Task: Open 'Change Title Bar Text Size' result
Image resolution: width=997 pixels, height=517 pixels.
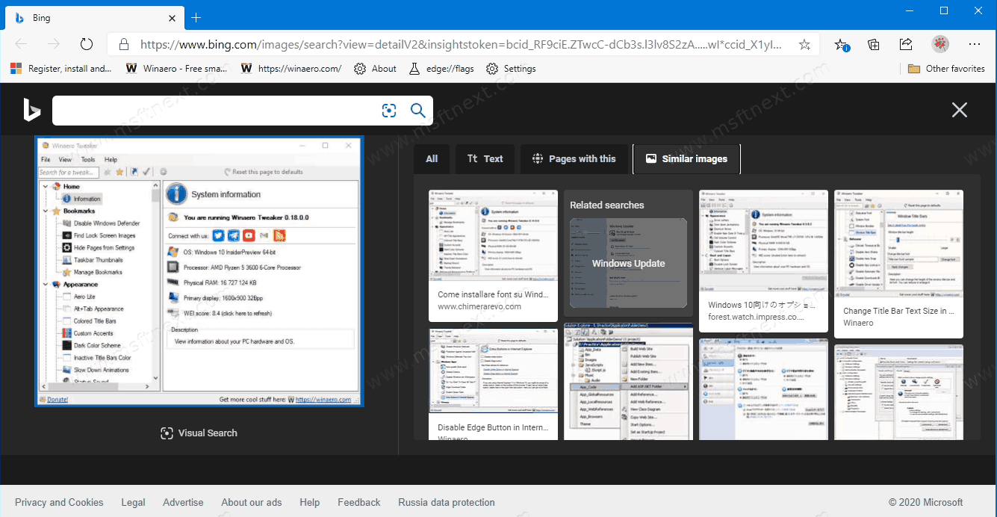Action: [x=898, y=264]
